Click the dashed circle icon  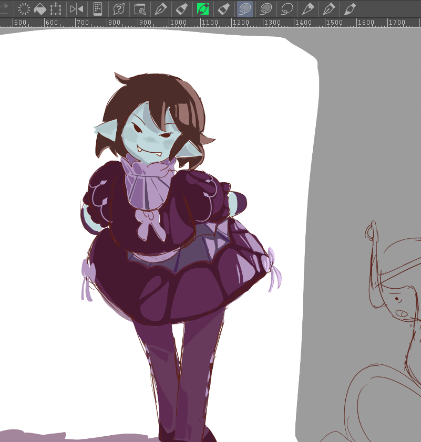[x=24, y=9]
